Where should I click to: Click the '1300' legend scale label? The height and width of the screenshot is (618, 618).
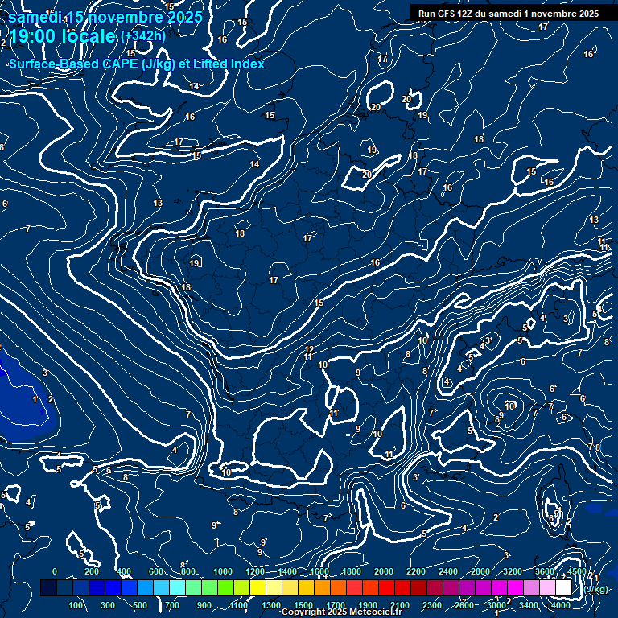270,605
